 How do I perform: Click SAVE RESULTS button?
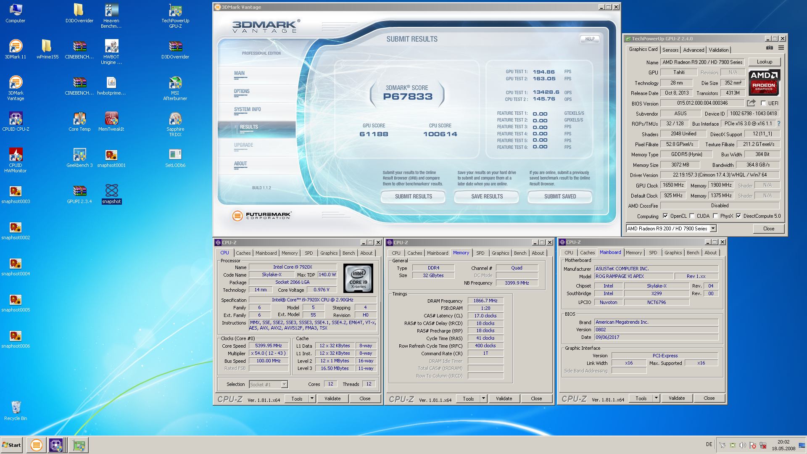[487, 197]
